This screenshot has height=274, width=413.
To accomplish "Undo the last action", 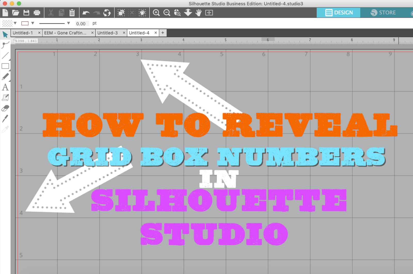I will coord(86,12).
